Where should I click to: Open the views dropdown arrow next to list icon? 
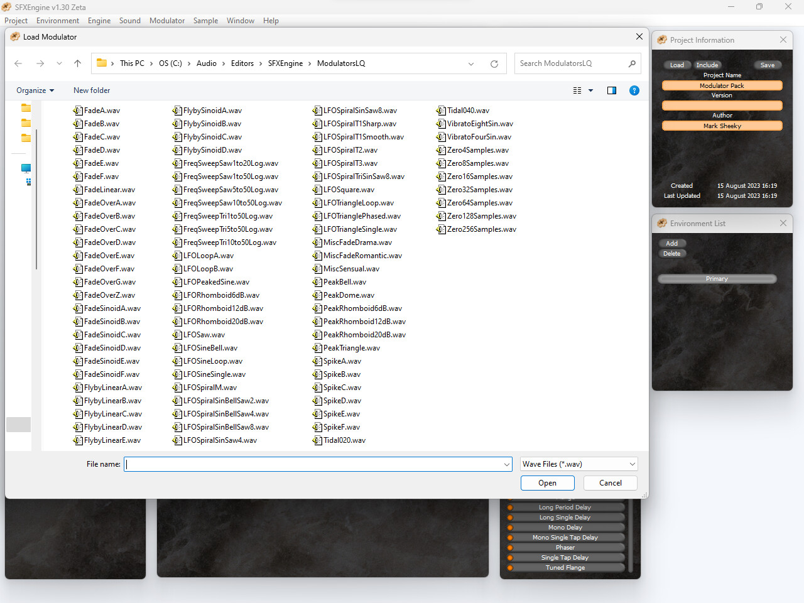click(590, 90)
